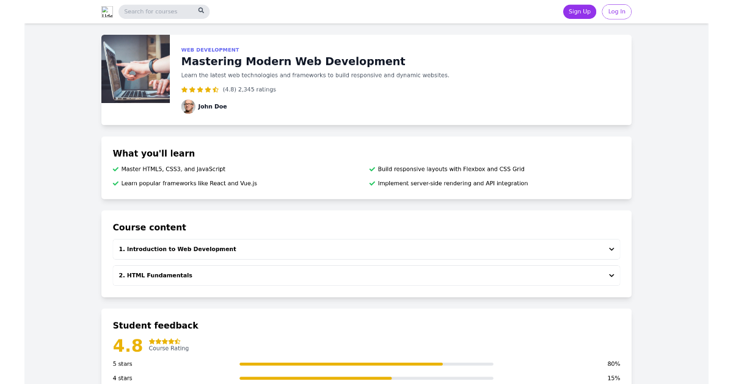This screenshot has width=733, height=384.
Task: Click the Sign Up button
Action: point(579,12)
